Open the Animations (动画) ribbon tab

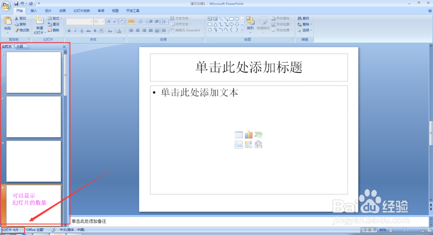coord(62,11)
